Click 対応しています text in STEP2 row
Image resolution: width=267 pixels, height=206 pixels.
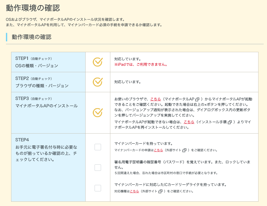coord(128,82)
